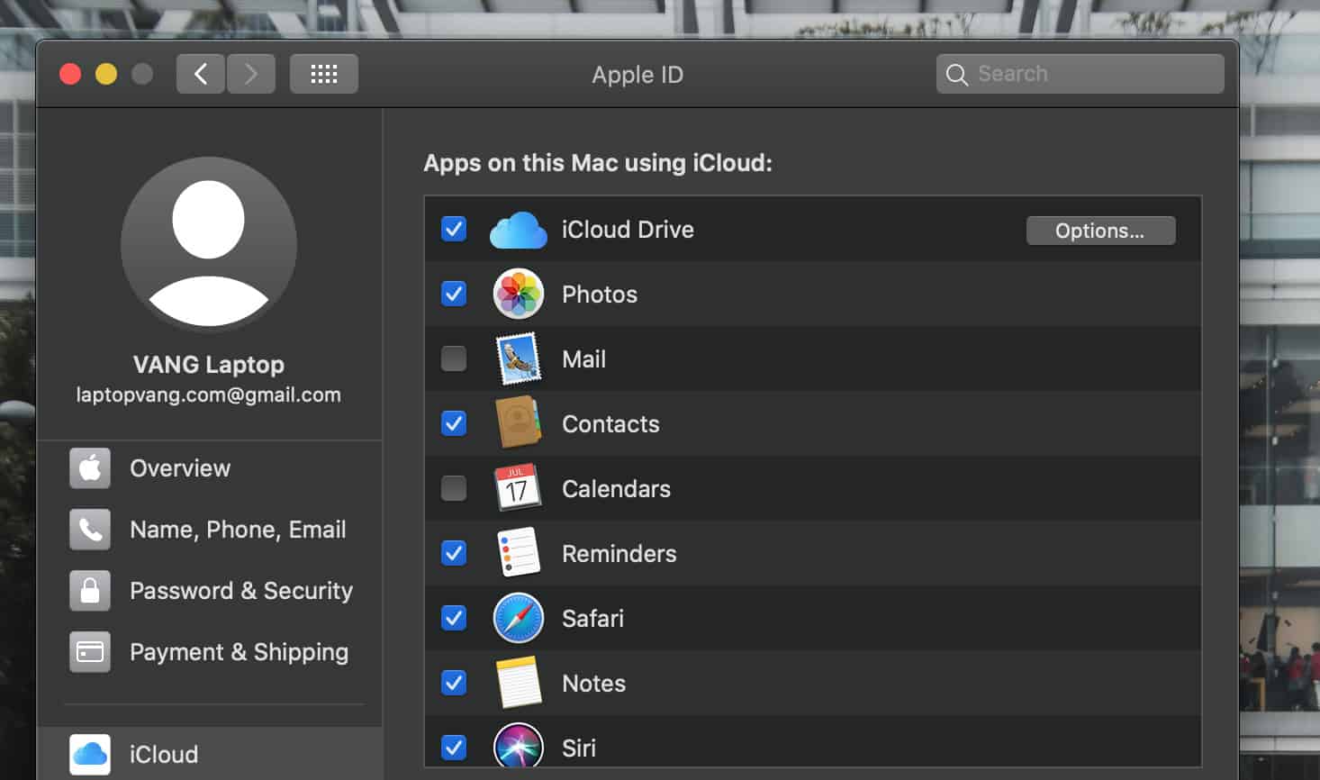Click the Photos app icon
Viewport: 1320px width, 780px height.
coord(519,294)
